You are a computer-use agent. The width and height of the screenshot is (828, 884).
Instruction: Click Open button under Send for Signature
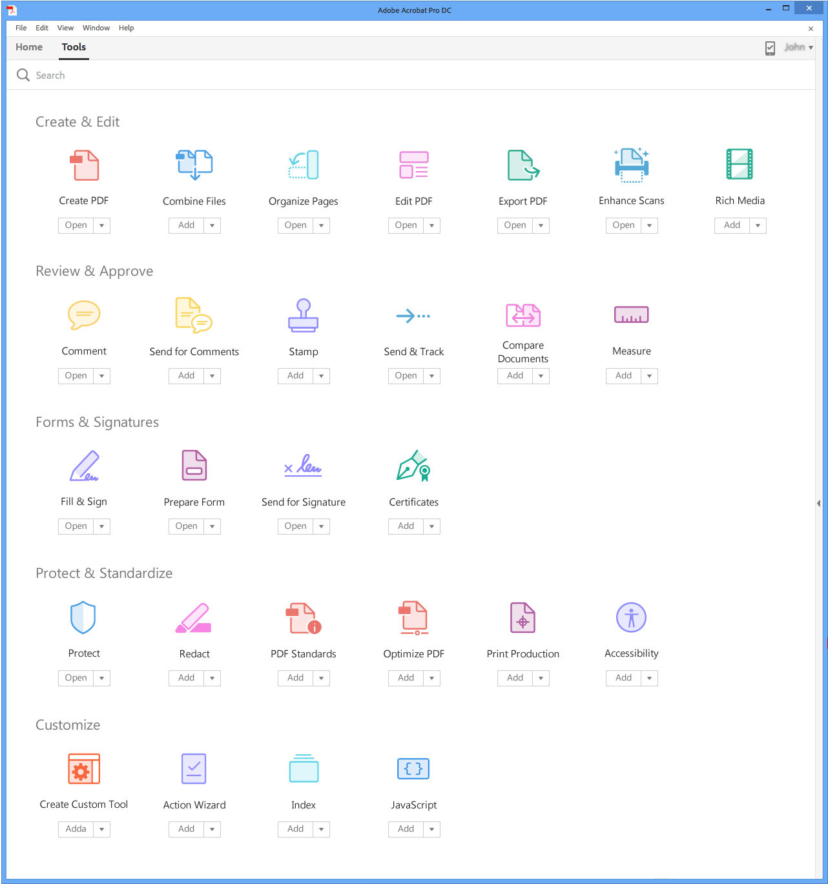296,526
